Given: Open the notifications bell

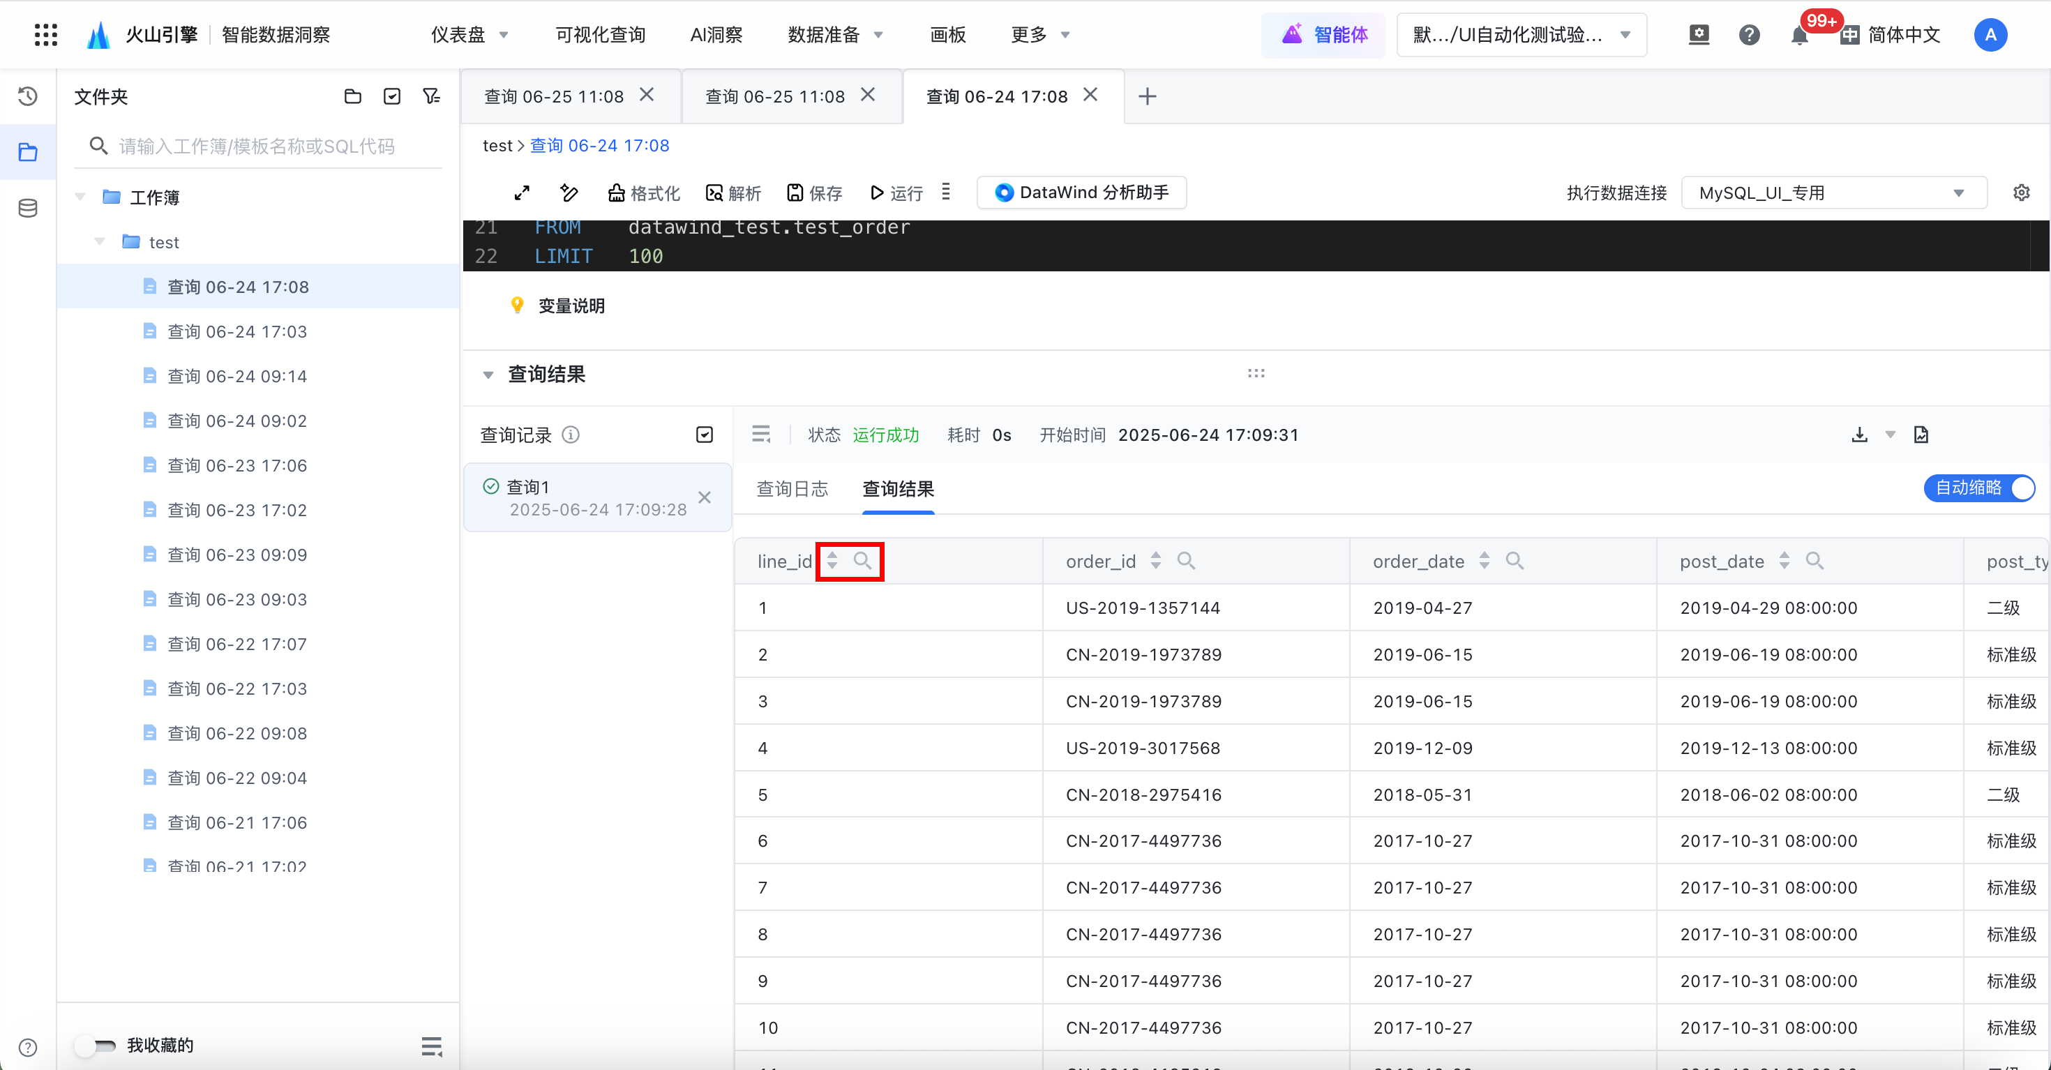Looking at the screenshot, I should click(1798, 35).
